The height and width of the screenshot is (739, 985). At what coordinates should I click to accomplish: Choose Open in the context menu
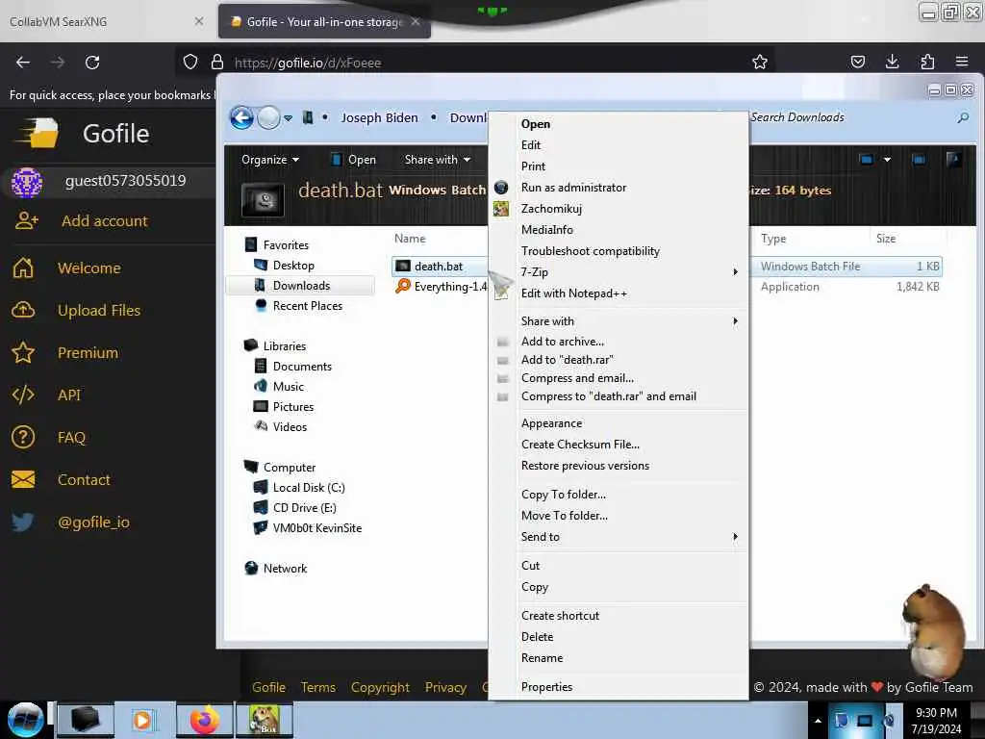click(x=619, y=124)
